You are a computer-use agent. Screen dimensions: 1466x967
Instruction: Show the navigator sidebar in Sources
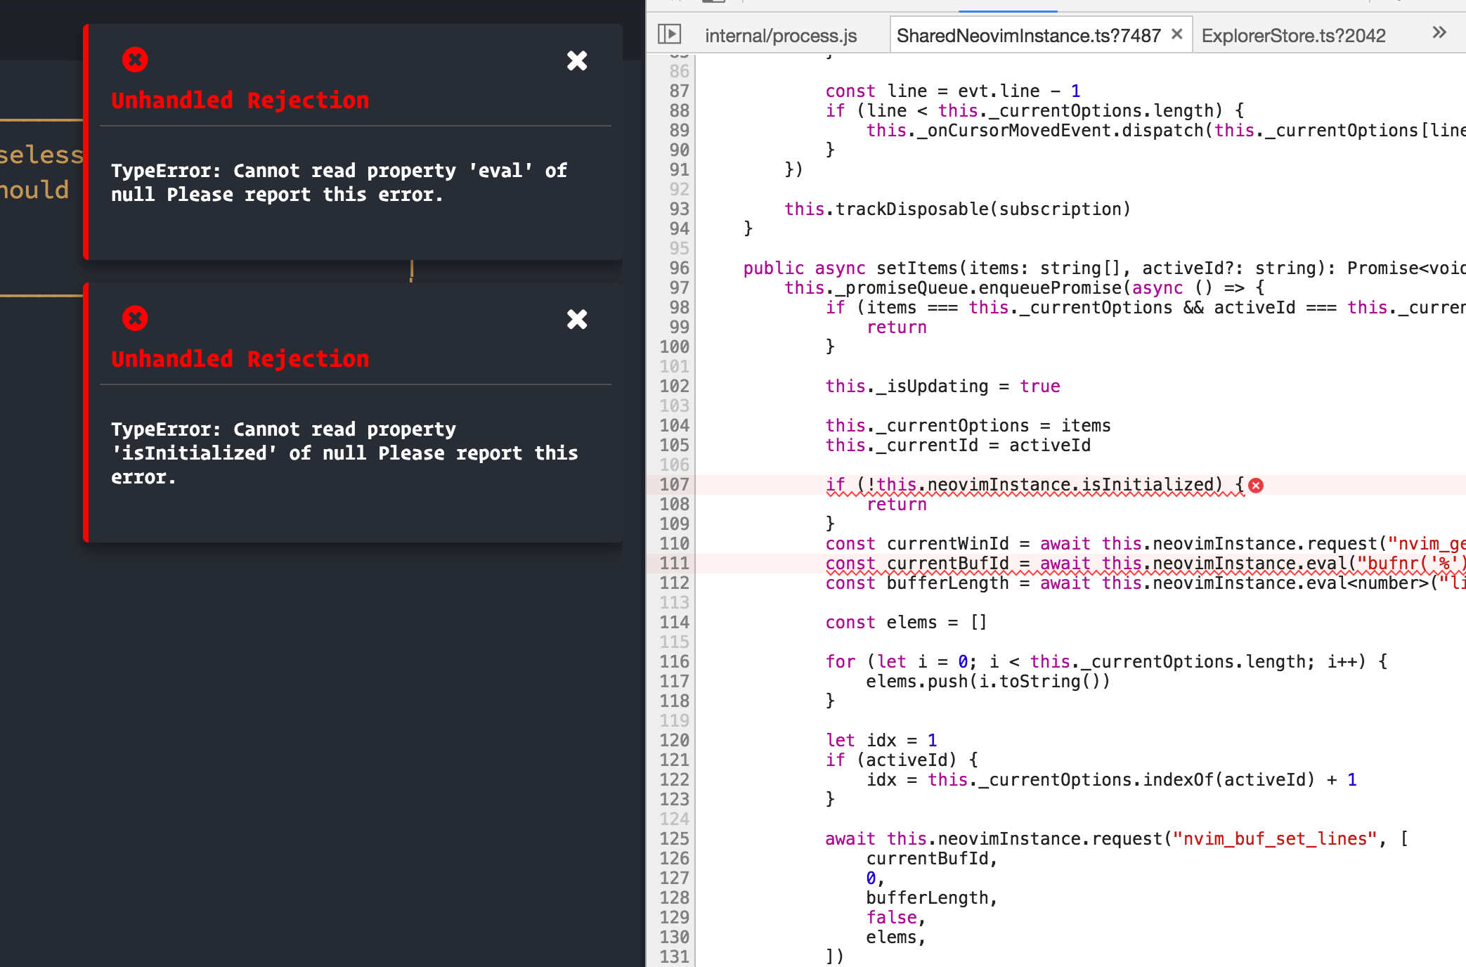click(669, 34)
